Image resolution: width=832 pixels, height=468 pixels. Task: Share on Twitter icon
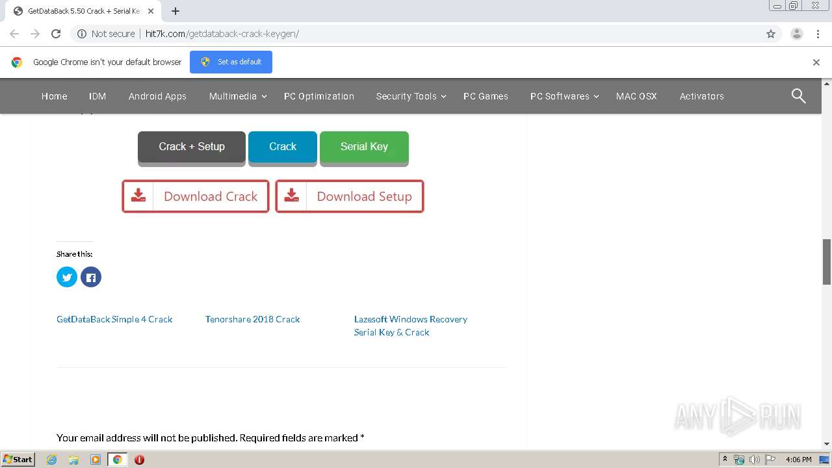pos(67,278)
